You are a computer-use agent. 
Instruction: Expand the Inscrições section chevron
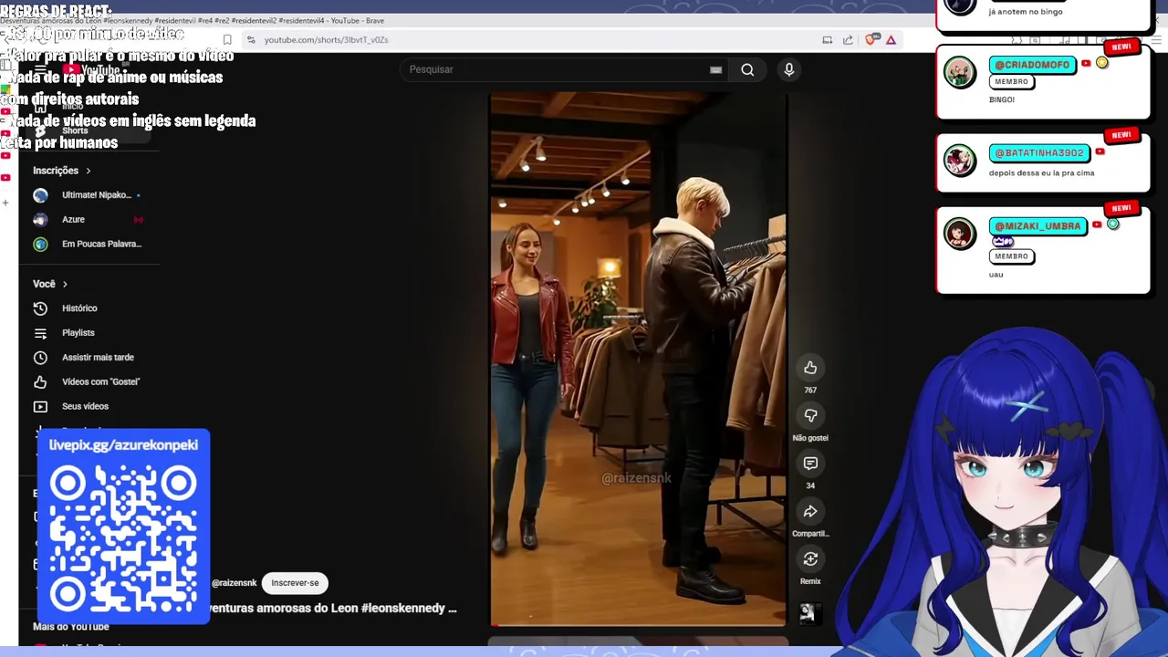point(89,171)
